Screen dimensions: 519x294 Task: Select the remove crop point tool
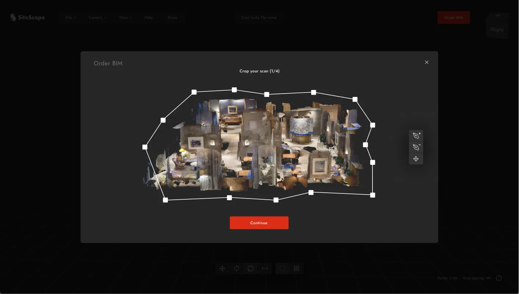(416, 147)
